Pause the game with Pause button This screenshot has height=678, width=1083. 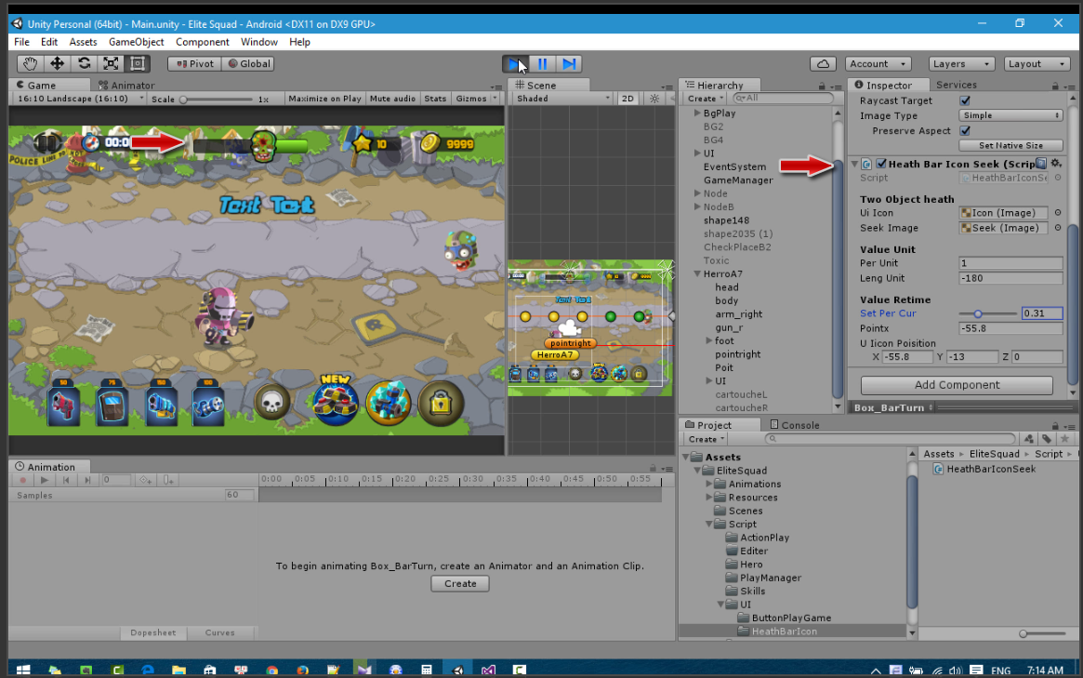542,63
